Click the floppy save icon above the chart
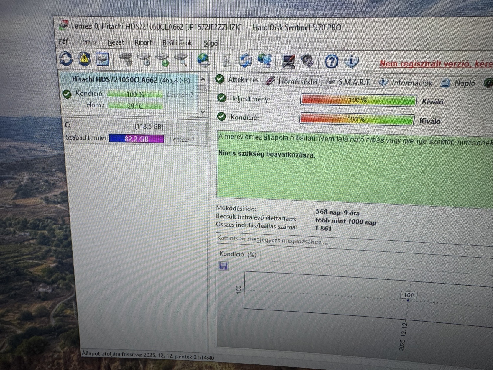 224,266
